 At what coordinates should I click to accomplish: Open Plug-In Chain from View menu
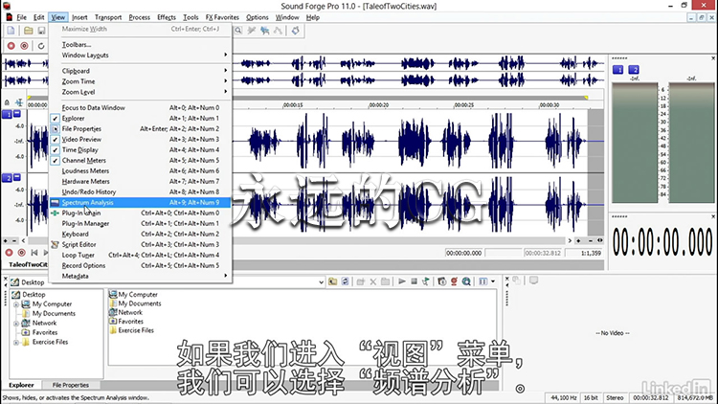pos(140,213)
